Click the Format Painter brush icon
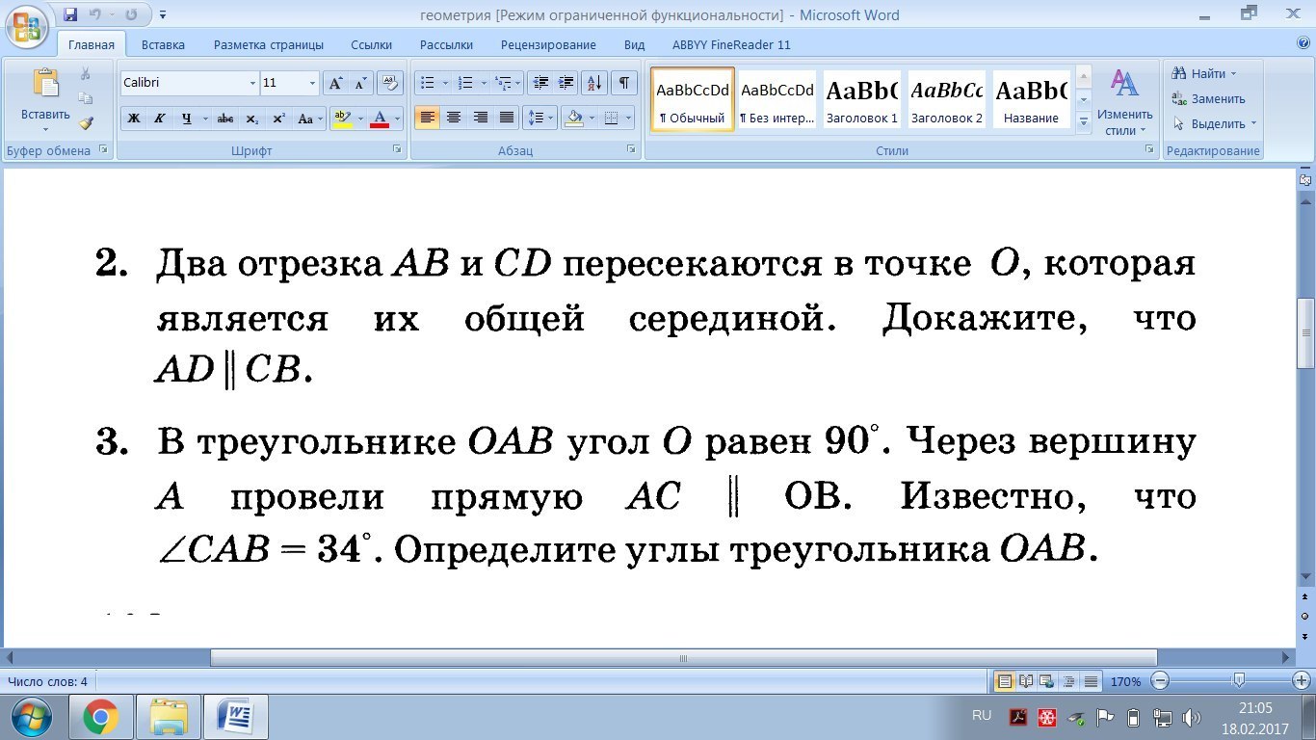This screenshot has height=740, width=1316. coord(86,123)
